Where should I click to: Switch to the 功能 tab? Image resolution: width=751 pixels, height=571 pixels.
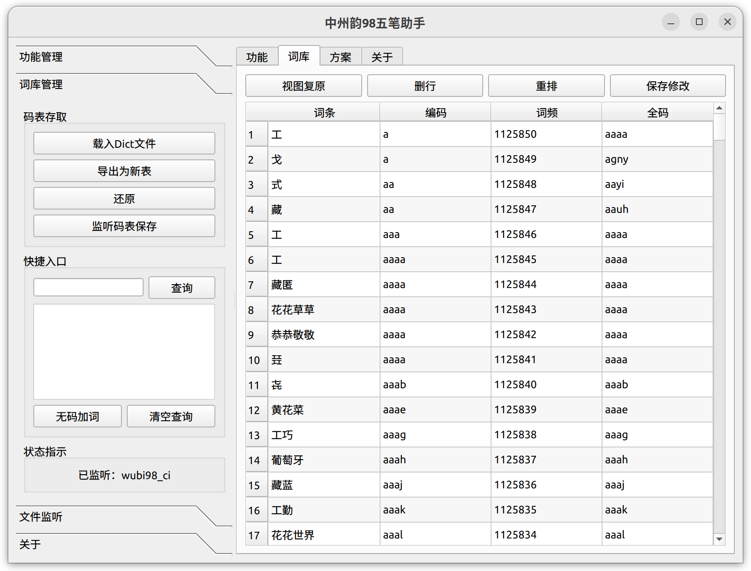pyautogui.click(x=257, y=57)
